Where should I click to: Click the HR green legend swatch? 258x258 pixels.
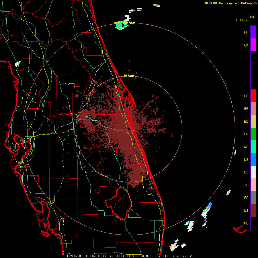[253, 134]
